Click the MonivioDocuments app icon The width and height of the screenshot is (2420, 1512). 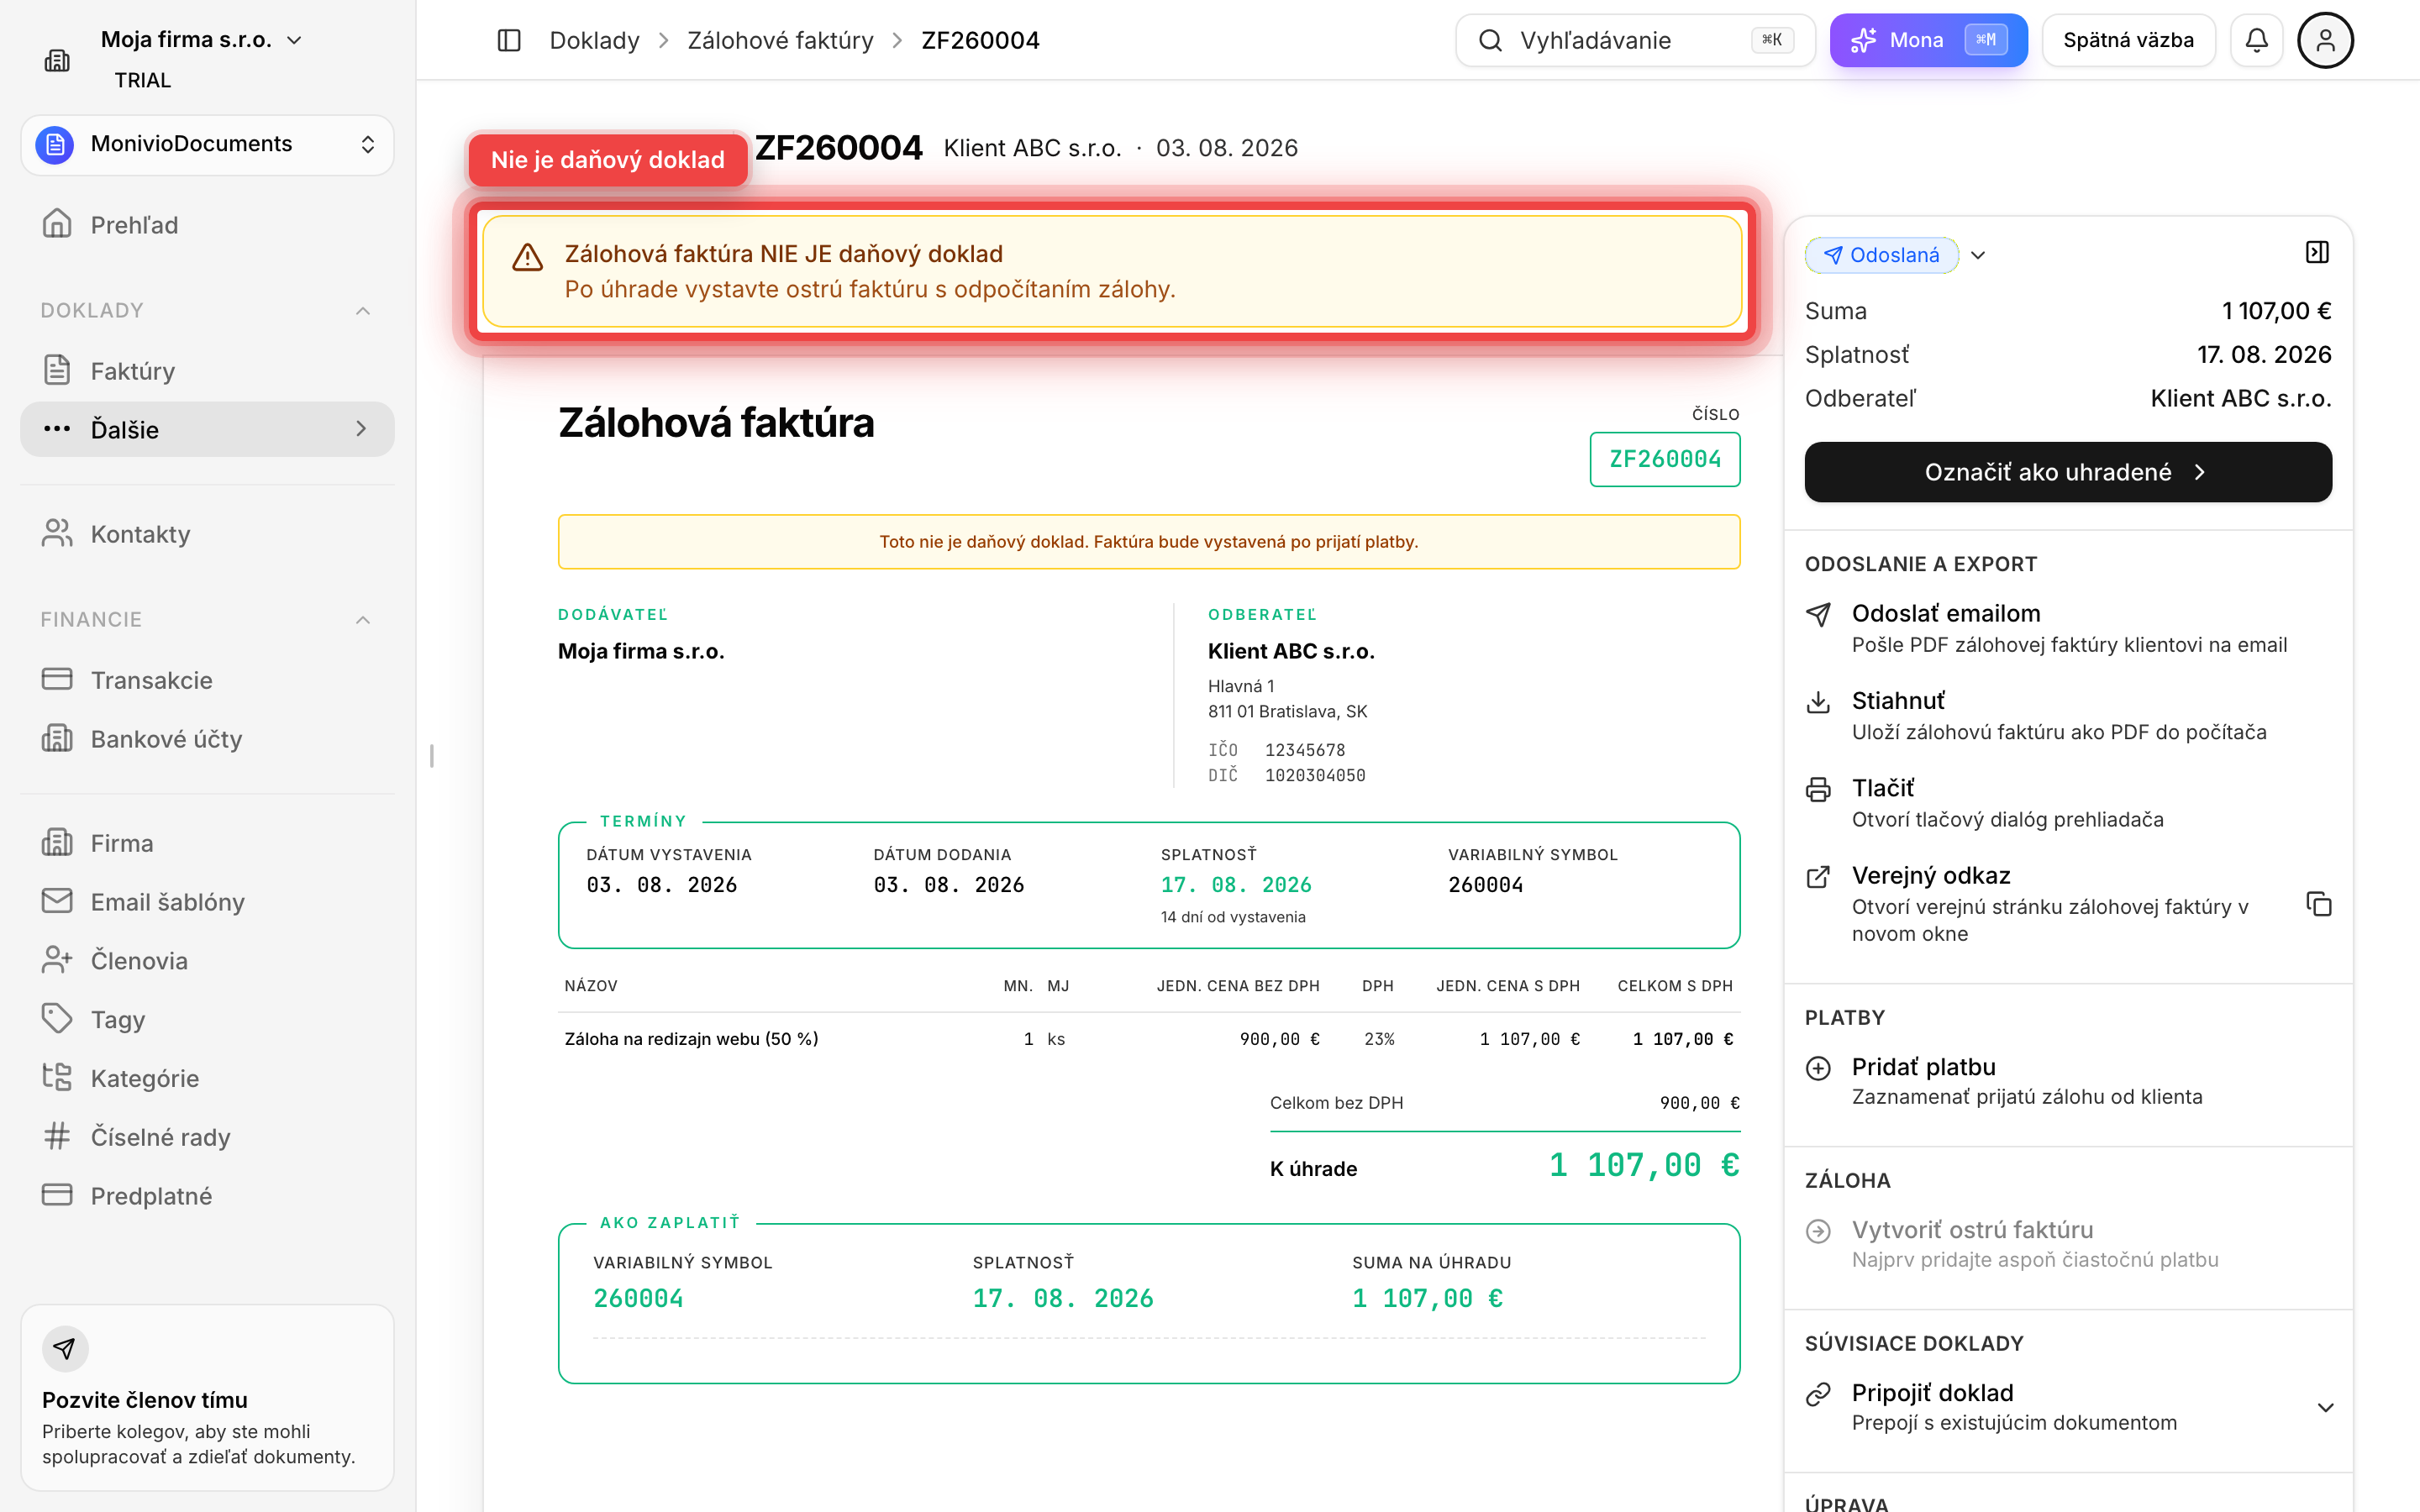(x=55, y=145)
